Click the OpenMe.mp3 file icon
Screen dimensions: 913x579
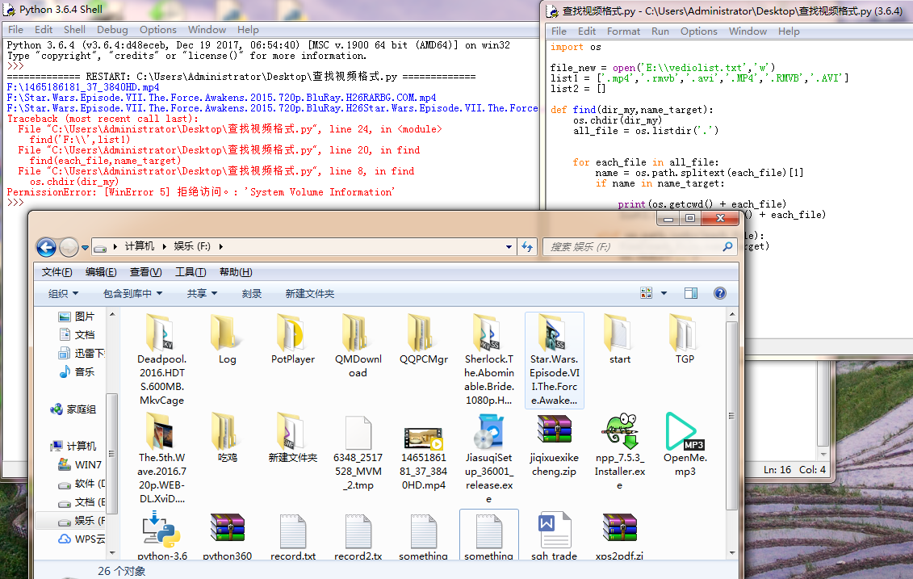click(x=685, y=432)
